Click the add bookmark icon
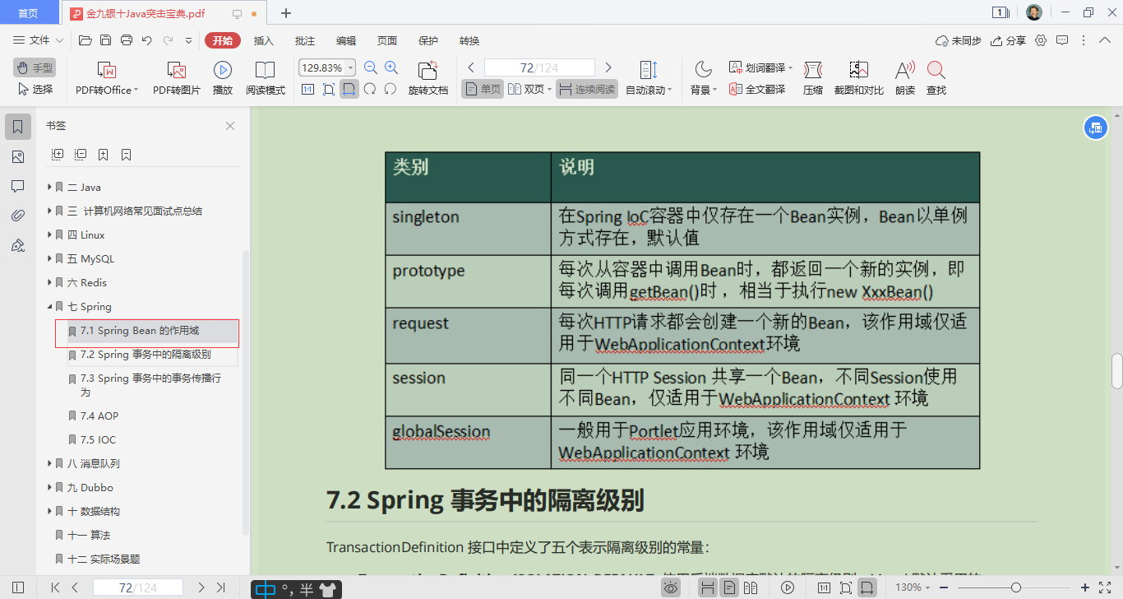This screenshot has width=1123, height=599. tap(104, 154)
